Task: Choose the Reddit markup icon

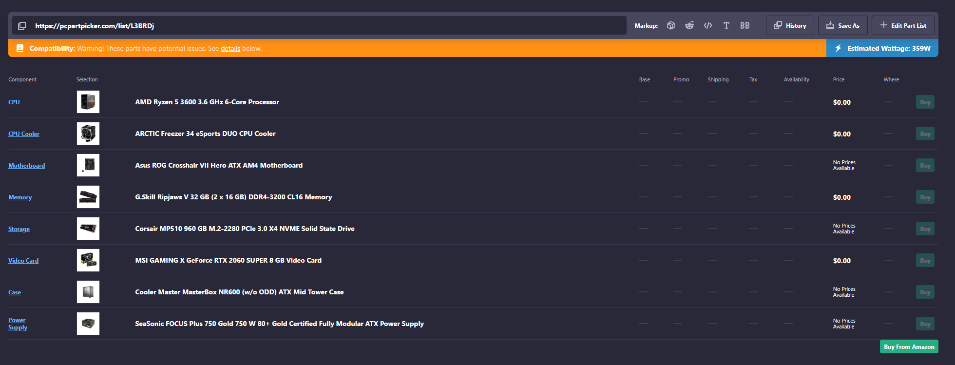Action: coord(689,25)
